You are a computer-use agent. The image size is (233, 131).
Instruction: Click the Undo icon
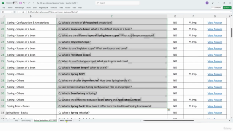click(x=24, y=3)
